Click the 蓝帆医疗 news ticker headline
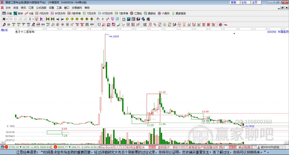The image size is (289, 155). (x=191, y=147)
